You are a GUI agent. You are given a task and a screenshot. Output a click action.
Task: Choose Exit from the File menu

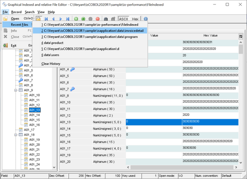pos(14,45)
